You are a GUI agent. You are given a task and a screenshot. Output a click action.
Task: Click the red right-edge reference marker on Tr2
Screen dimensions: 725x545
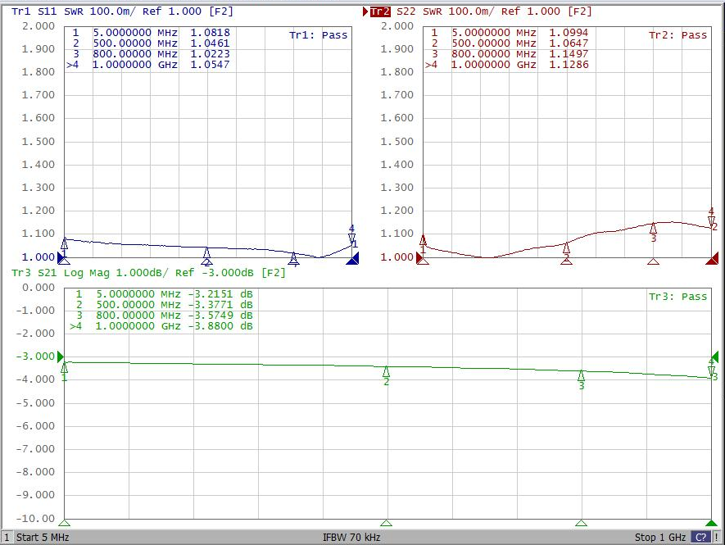(x=712, y=259)
